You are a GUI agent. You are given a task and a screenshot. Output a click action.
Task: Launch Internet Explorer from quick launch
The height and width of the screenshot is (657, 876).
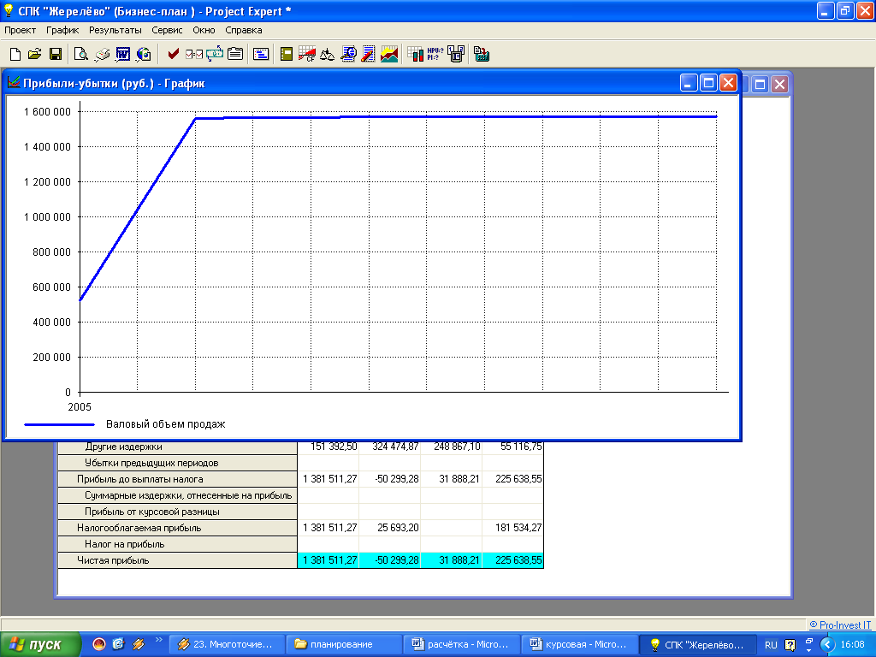[x=118, y=644]
